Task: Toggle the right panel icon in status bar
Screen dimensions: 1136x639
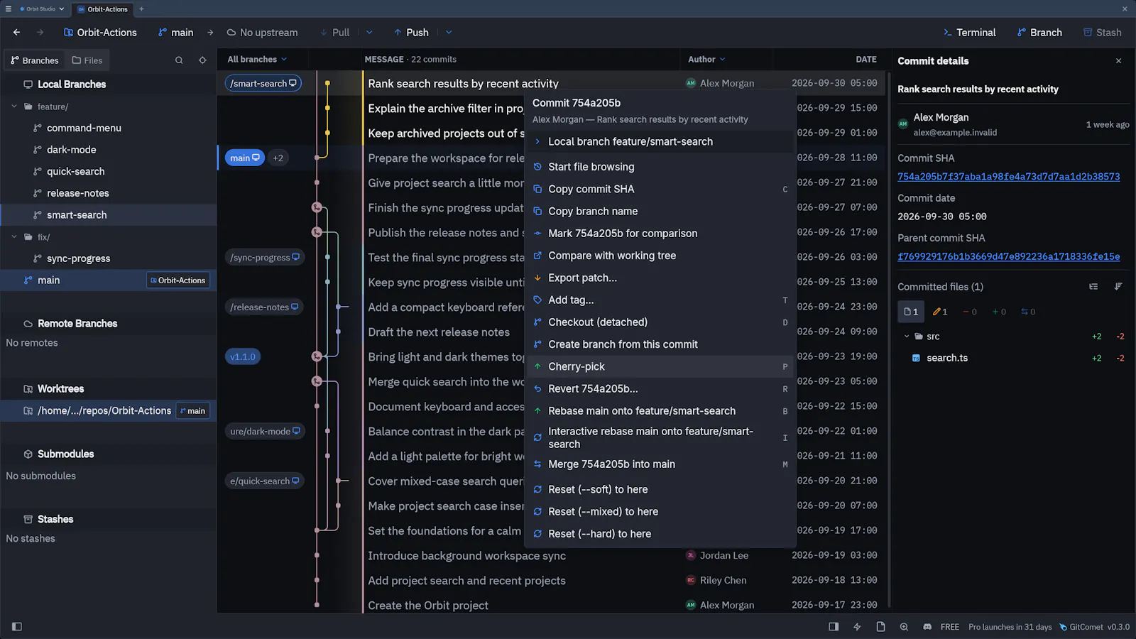Action: coord(834,627)
